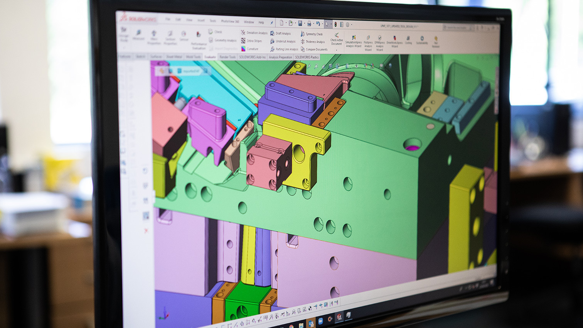Expand the Options gear dropdown arrow

pyautogui.click(x=351, y=25)
